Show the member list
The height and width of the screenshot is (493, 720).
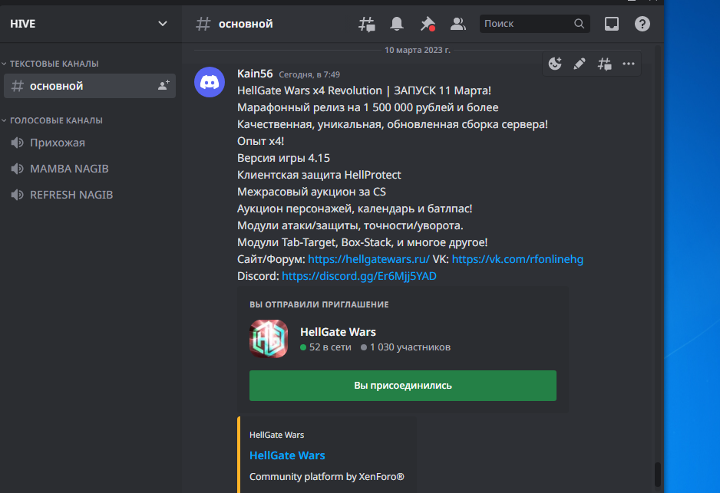(457, 24)
